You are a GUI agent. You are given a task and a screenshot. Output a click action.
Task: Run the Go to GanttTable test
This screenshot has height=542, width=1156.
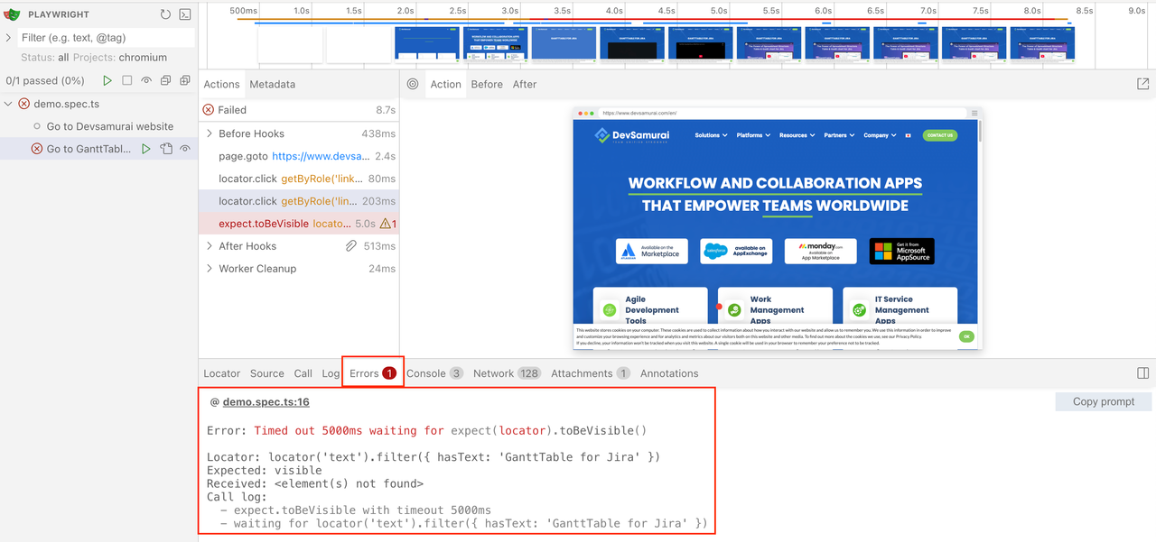pos(146,149)
